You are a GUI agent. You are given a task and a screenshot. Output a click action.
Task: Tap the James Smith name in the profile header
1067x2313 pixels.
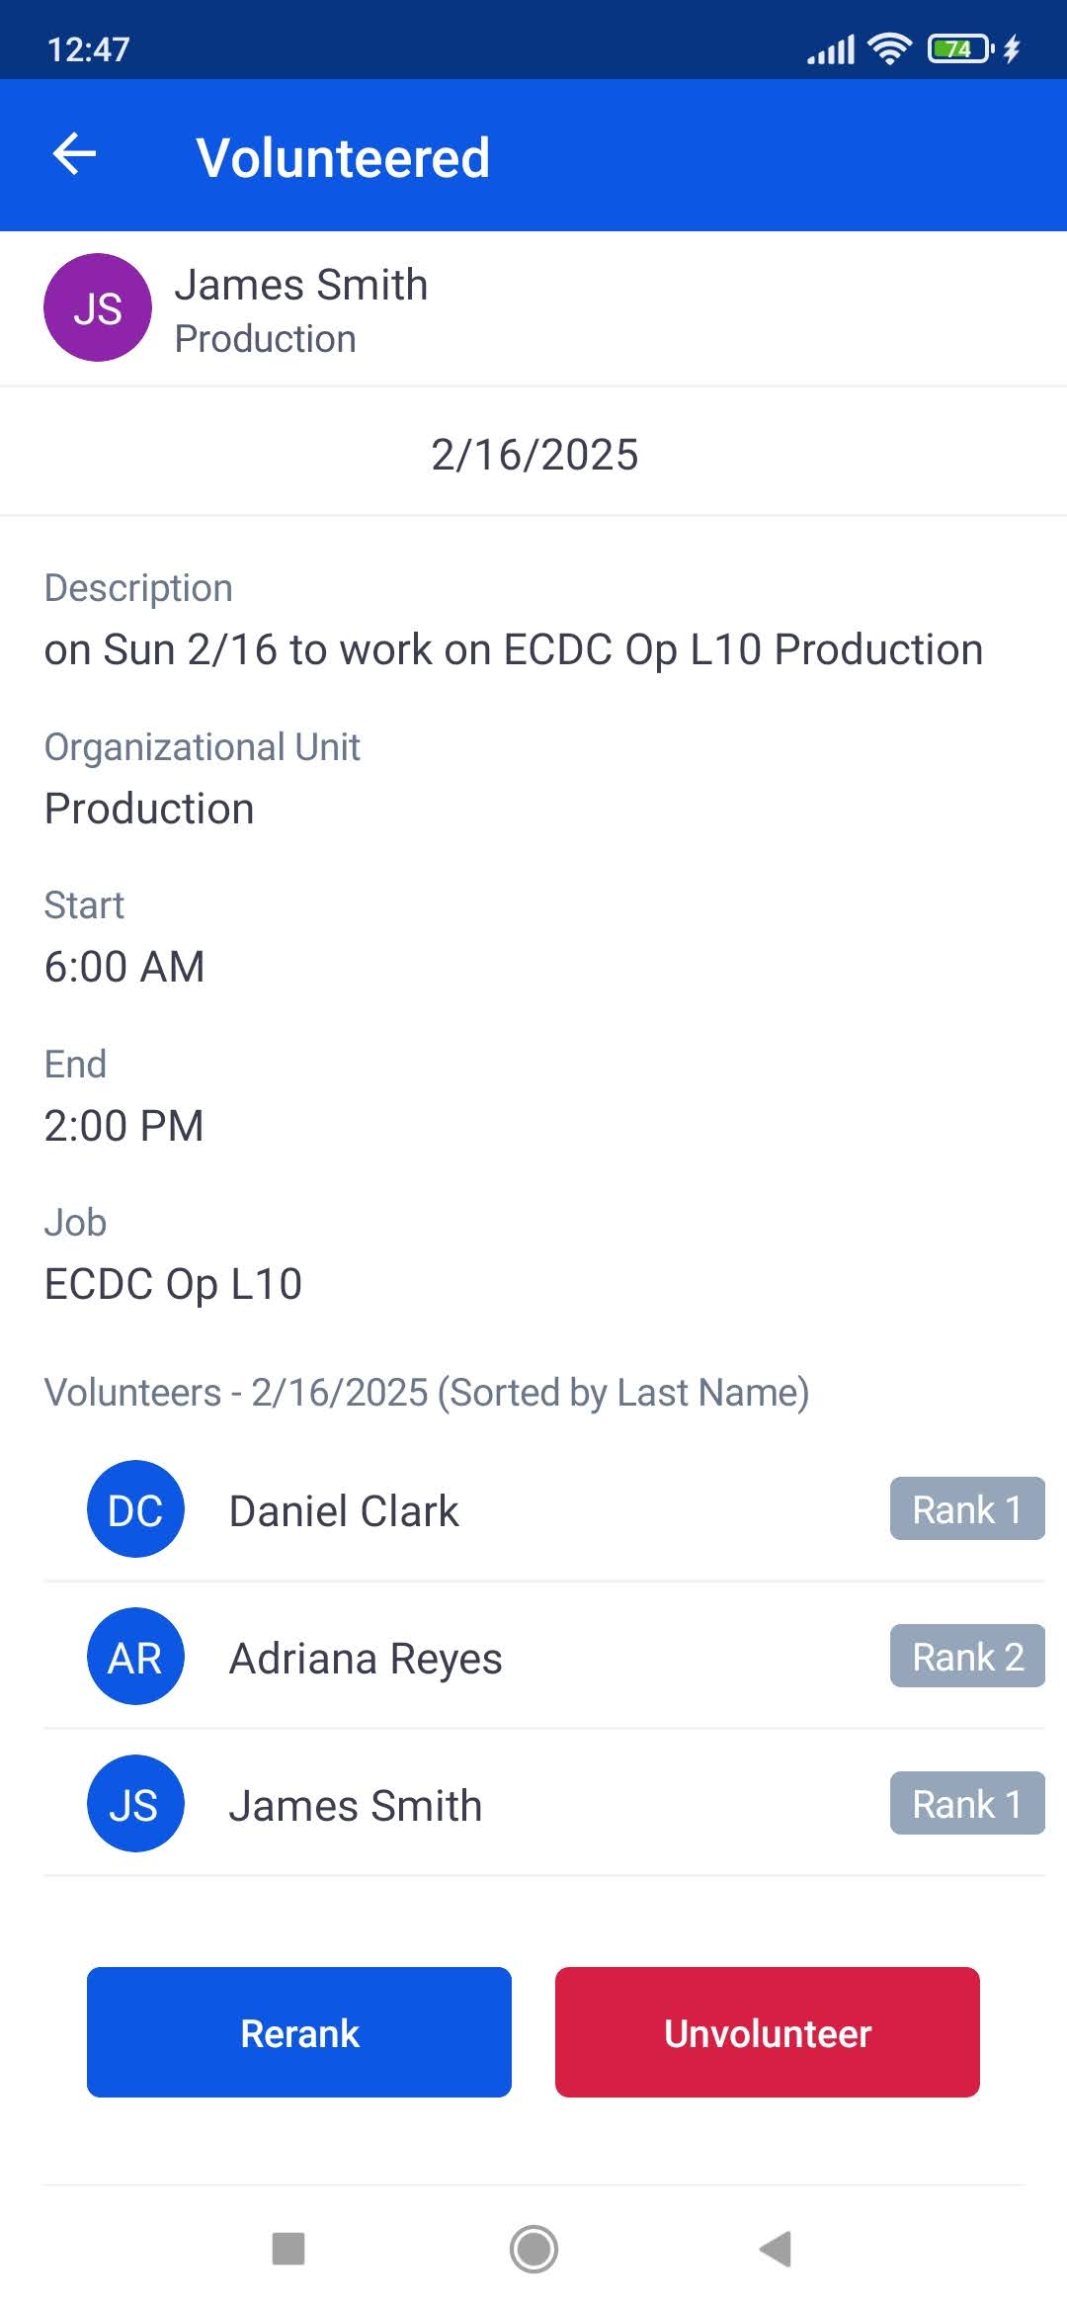[301, 285]
